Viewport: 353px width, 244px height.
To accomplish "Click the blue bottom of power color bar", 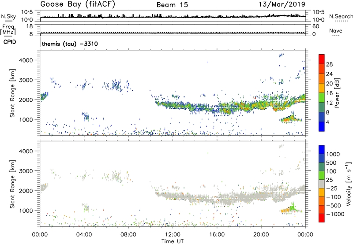I will [x=322, y=126].
